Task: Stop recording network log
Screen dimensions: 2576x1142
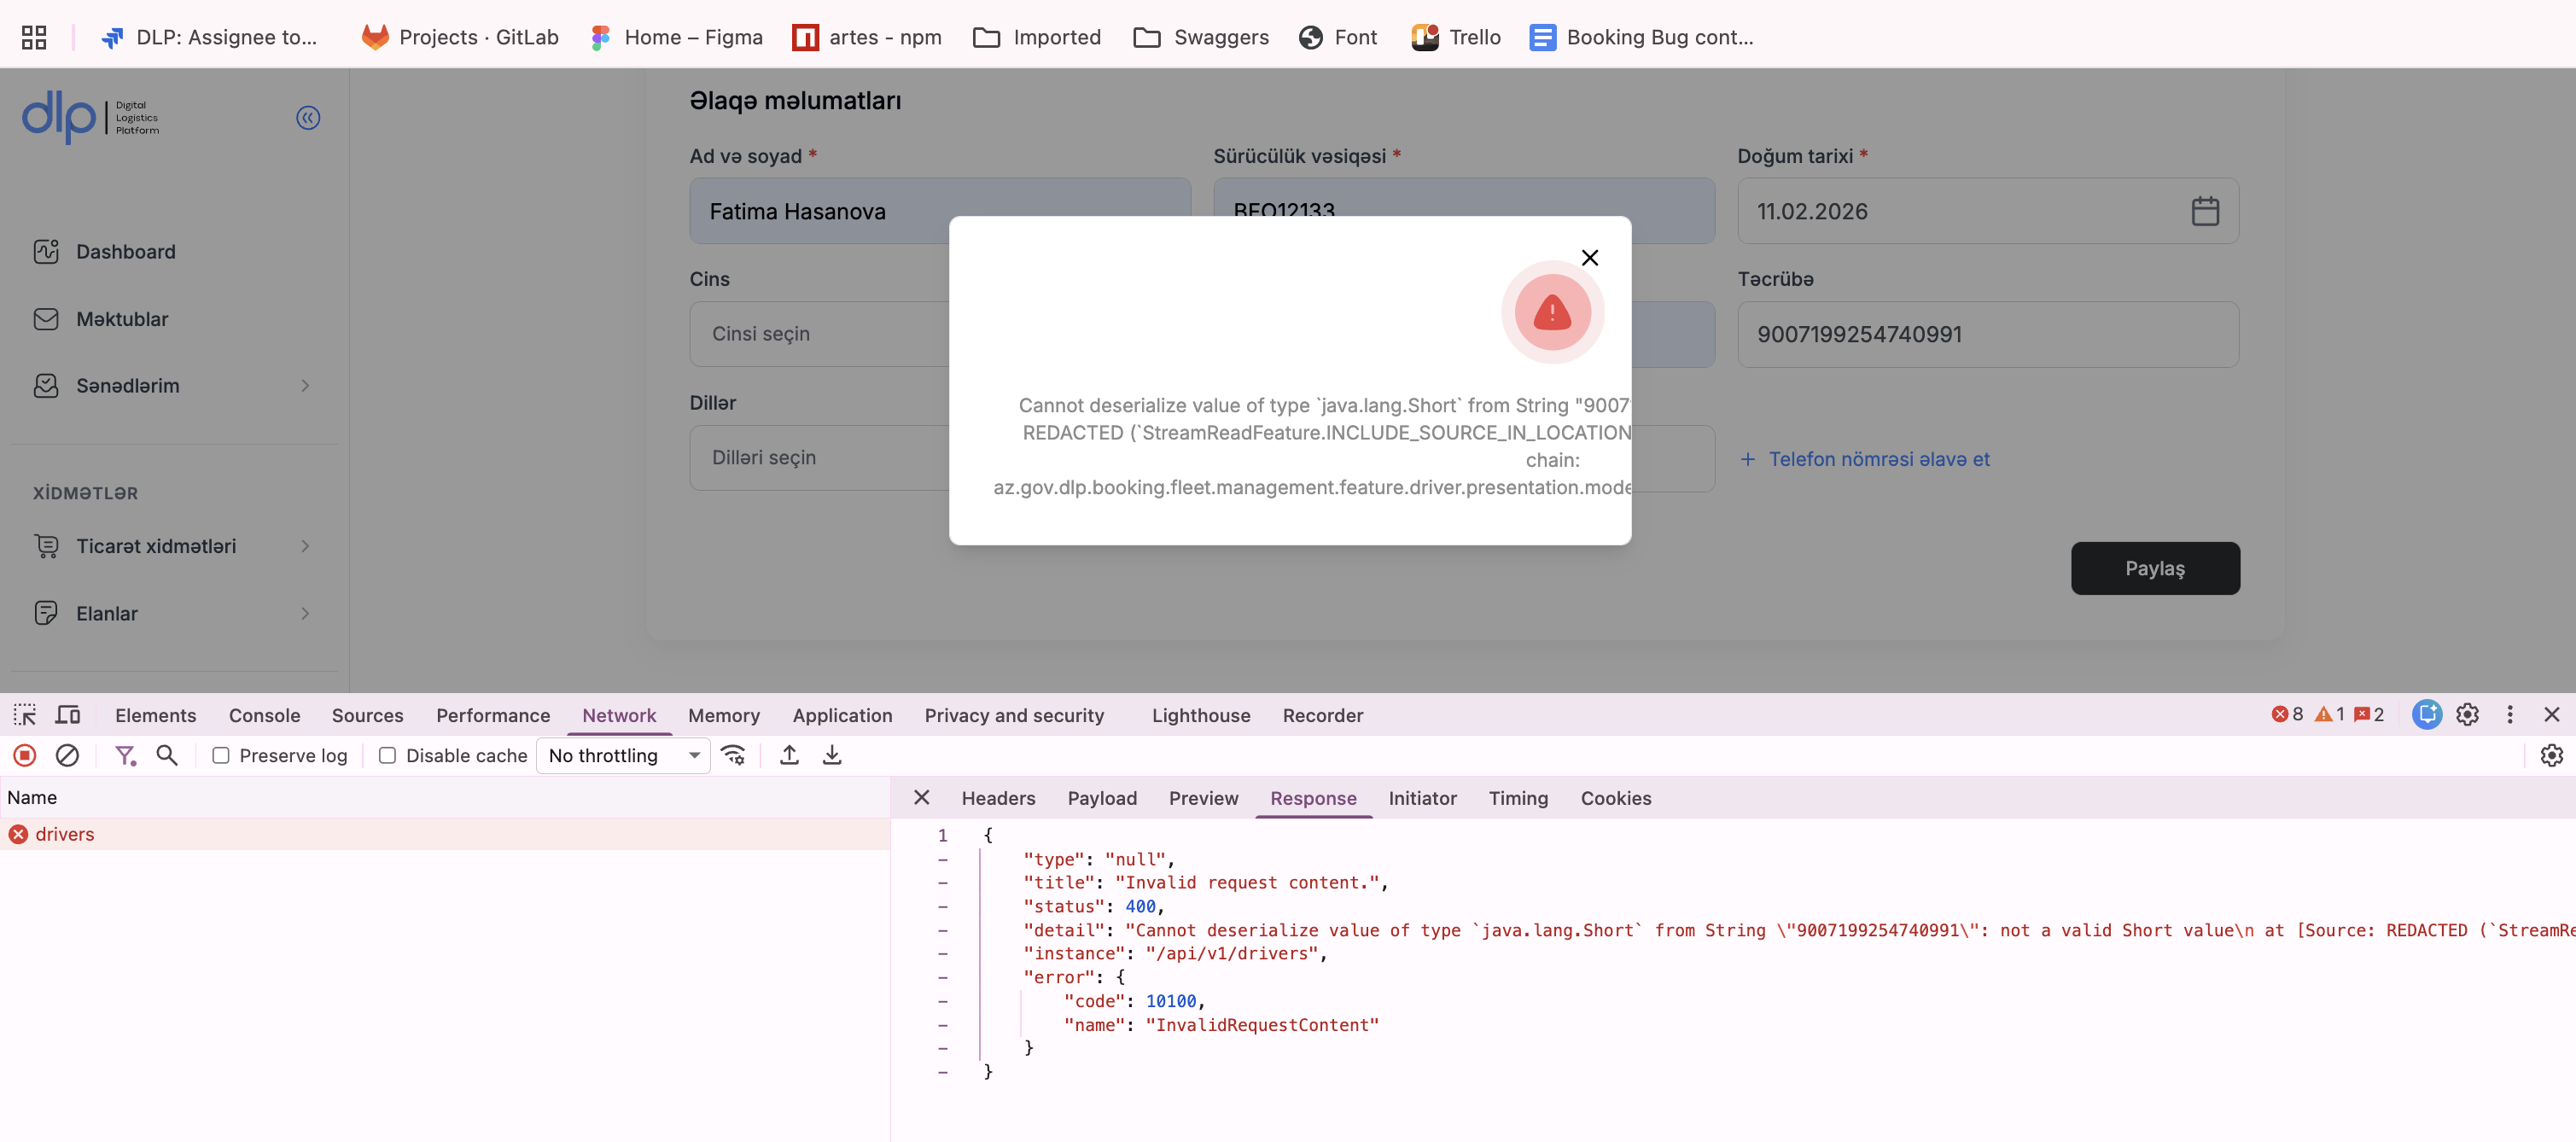Action: click(x=25, y=756)
